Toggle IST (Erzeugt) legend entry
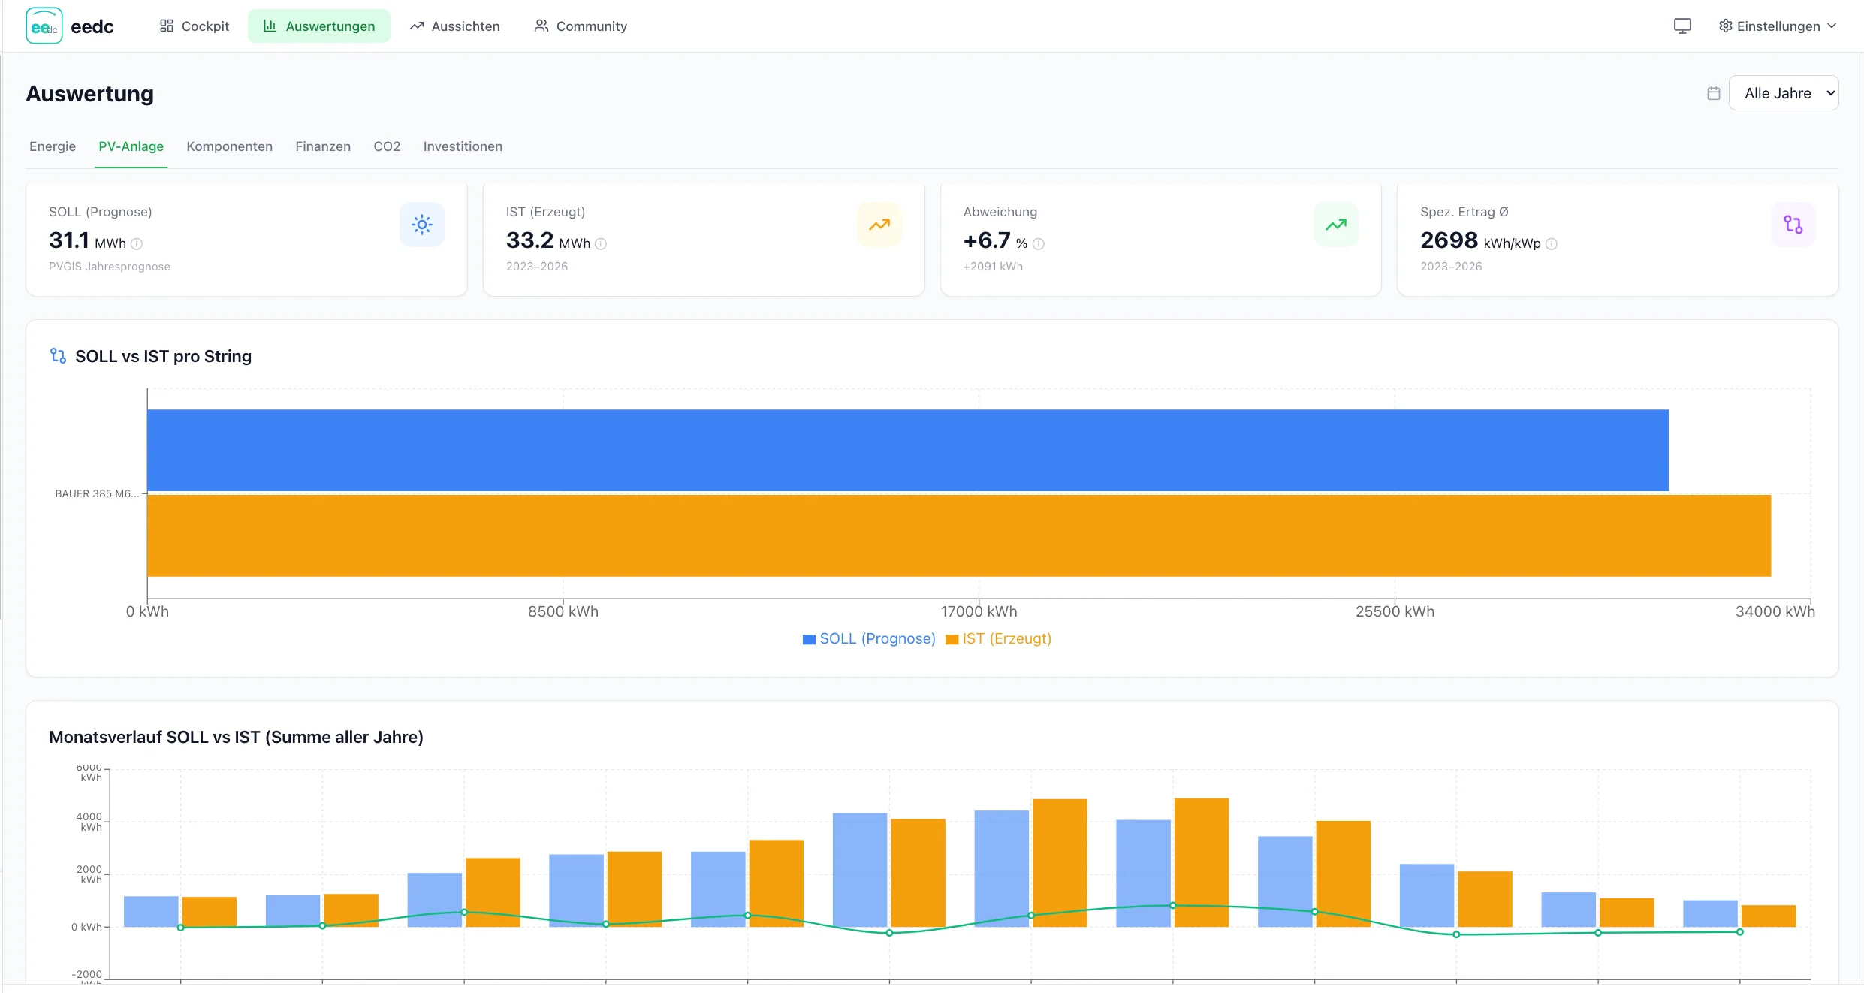 998,638
